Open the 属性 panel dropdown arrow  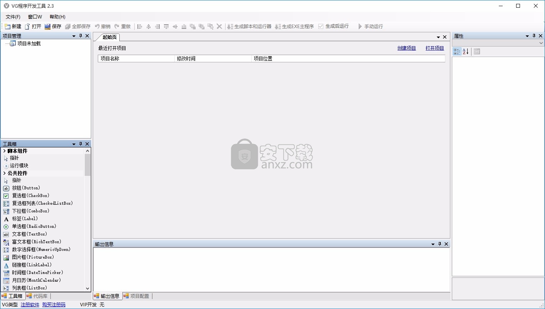527,36
